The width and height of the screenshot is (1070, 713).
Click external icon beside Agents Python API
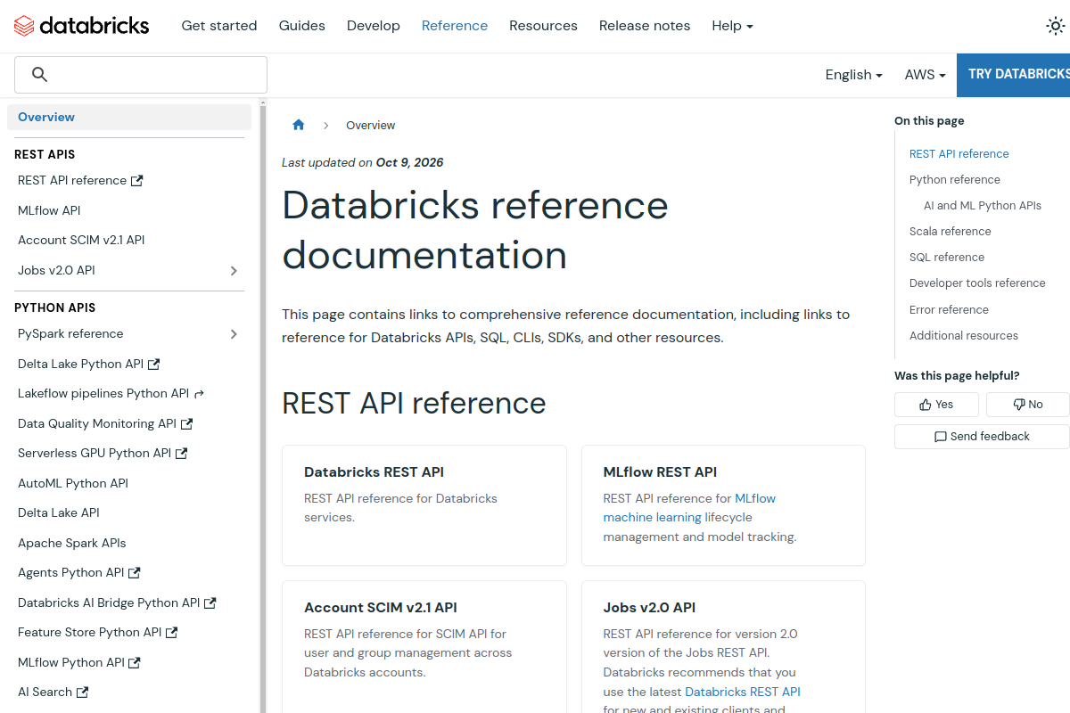pyautogui.click(x=134, y=573)
